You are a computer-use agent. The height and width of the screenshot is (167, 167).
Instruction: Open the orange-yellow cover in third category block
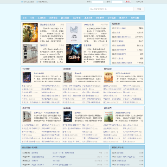[109, 77]
